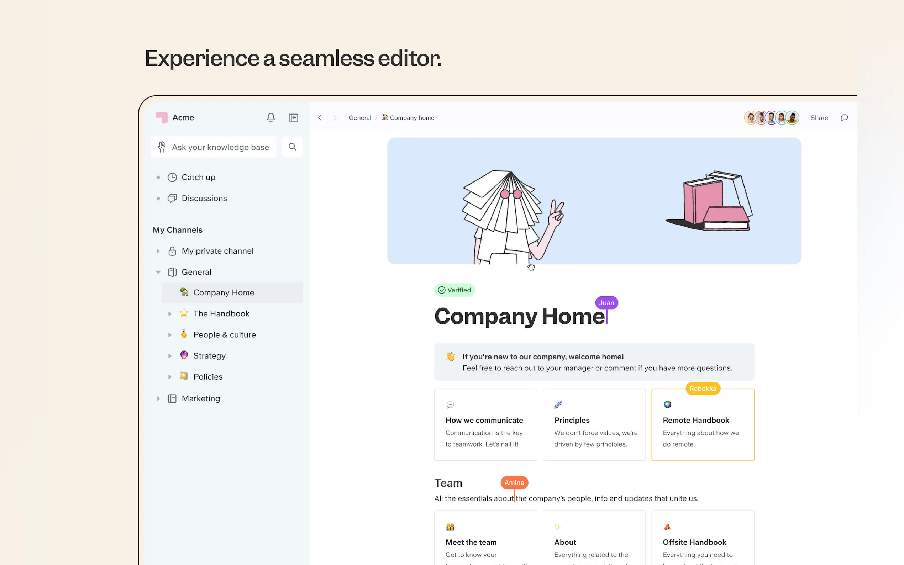Viewport: 904px width, 565px height.
Task: Open Catch up in sidebar
Action: click(x=198, y=177)
